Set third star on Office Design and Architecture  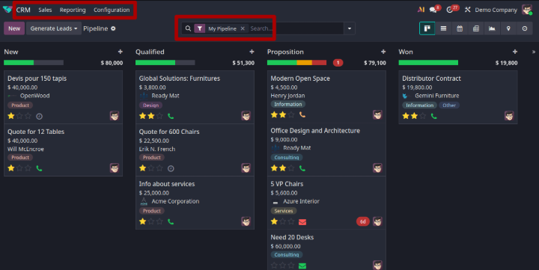[x=290, y=168]
